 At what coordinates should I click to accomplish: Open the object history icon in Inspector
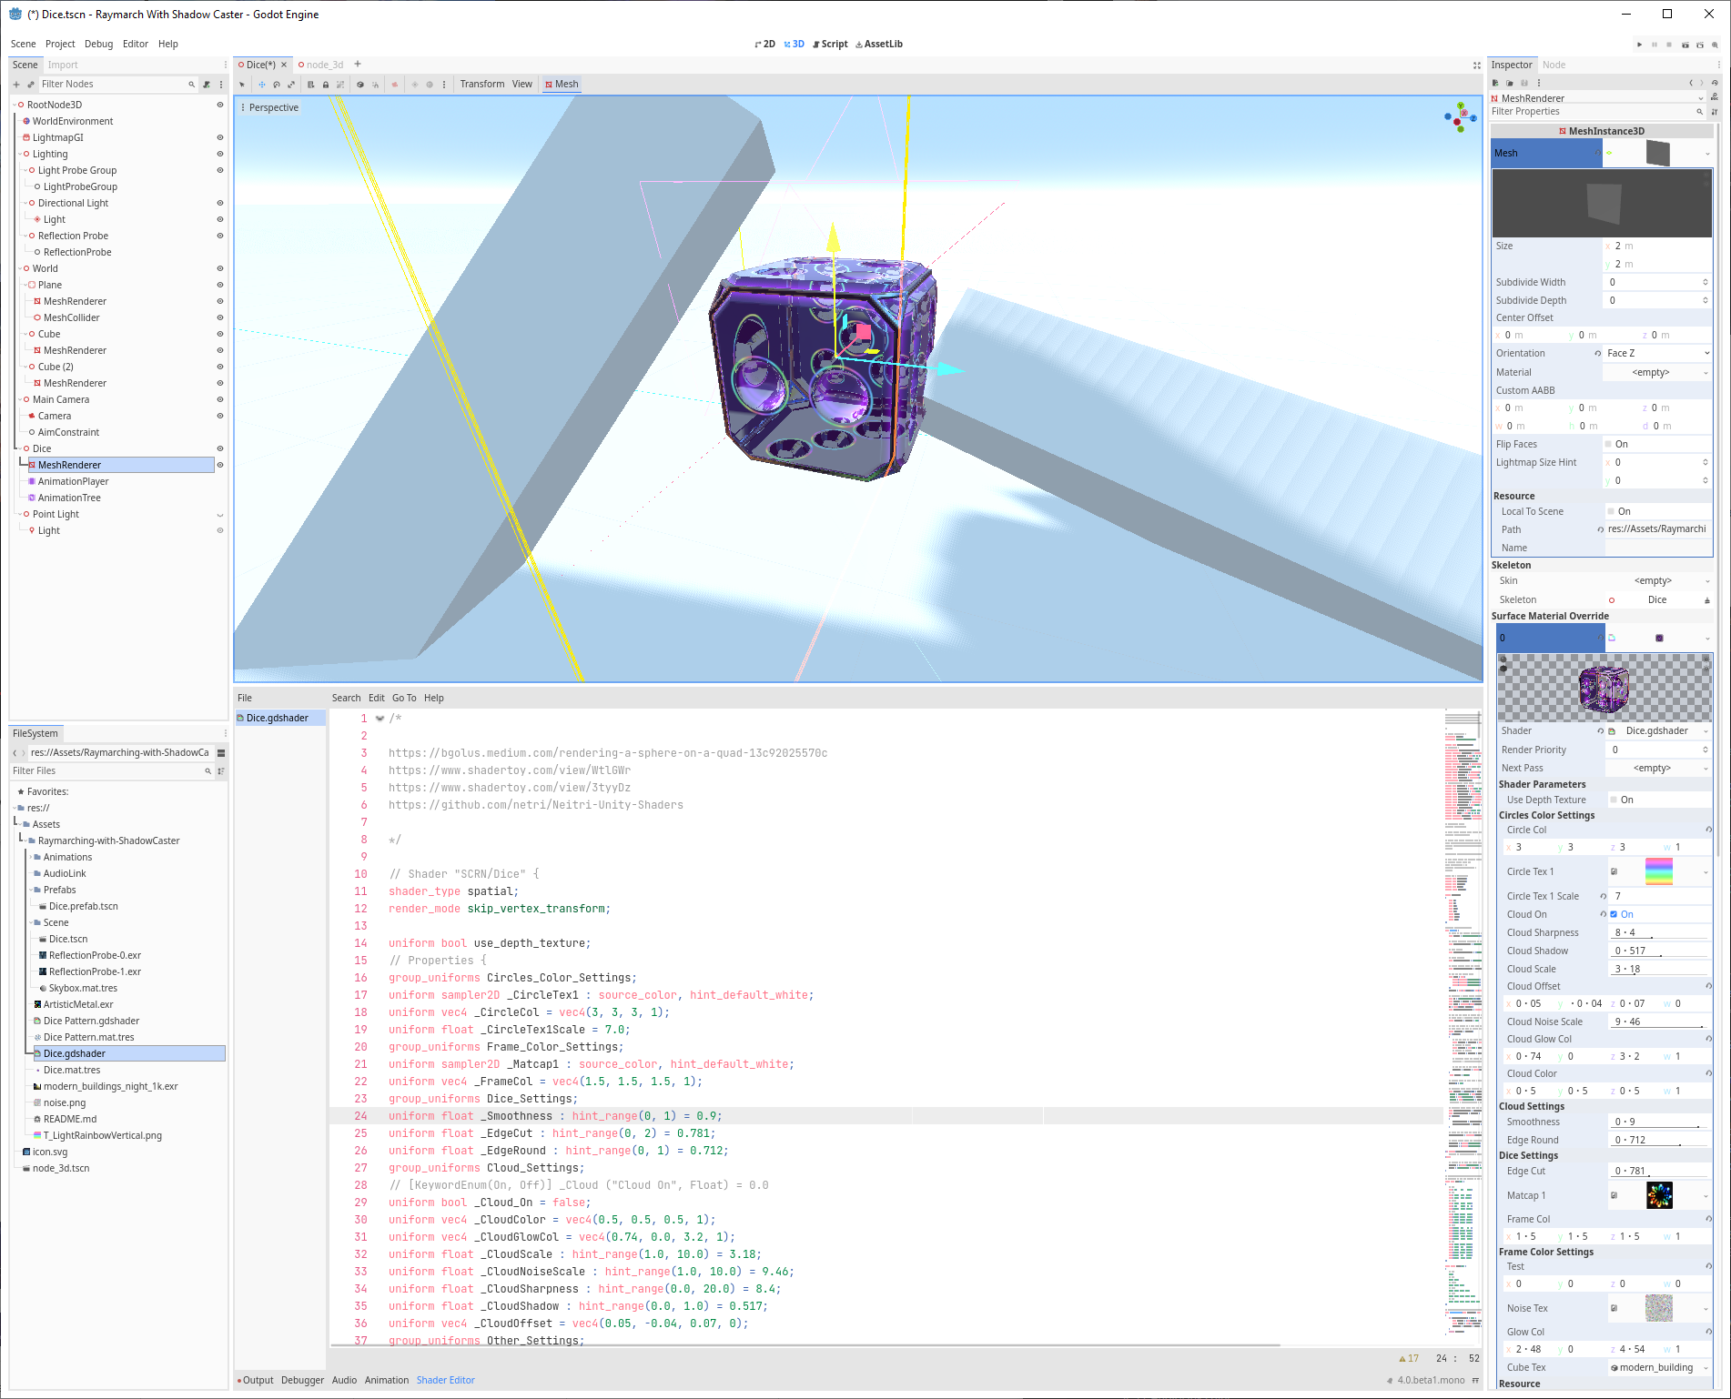click(1715, 83)
